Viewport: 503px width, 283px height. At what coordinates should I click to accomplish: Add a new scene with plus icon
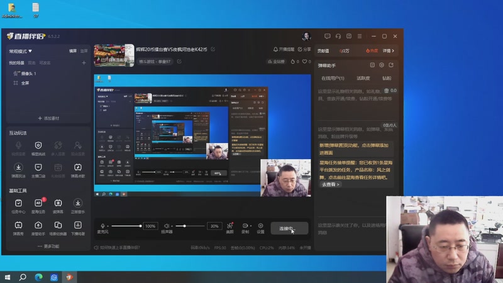point(84,63)
